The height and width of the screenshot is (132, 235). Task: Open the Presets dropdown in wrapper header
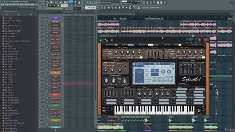pos(197,36)
